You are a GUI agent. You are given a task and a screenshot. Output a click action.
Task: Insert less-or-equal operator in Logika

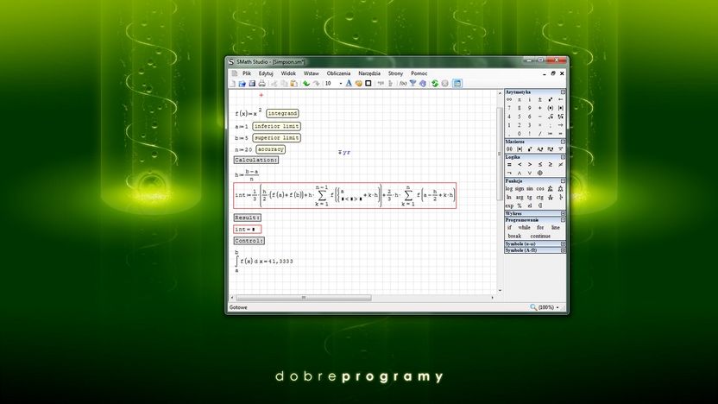coord(540,164)
